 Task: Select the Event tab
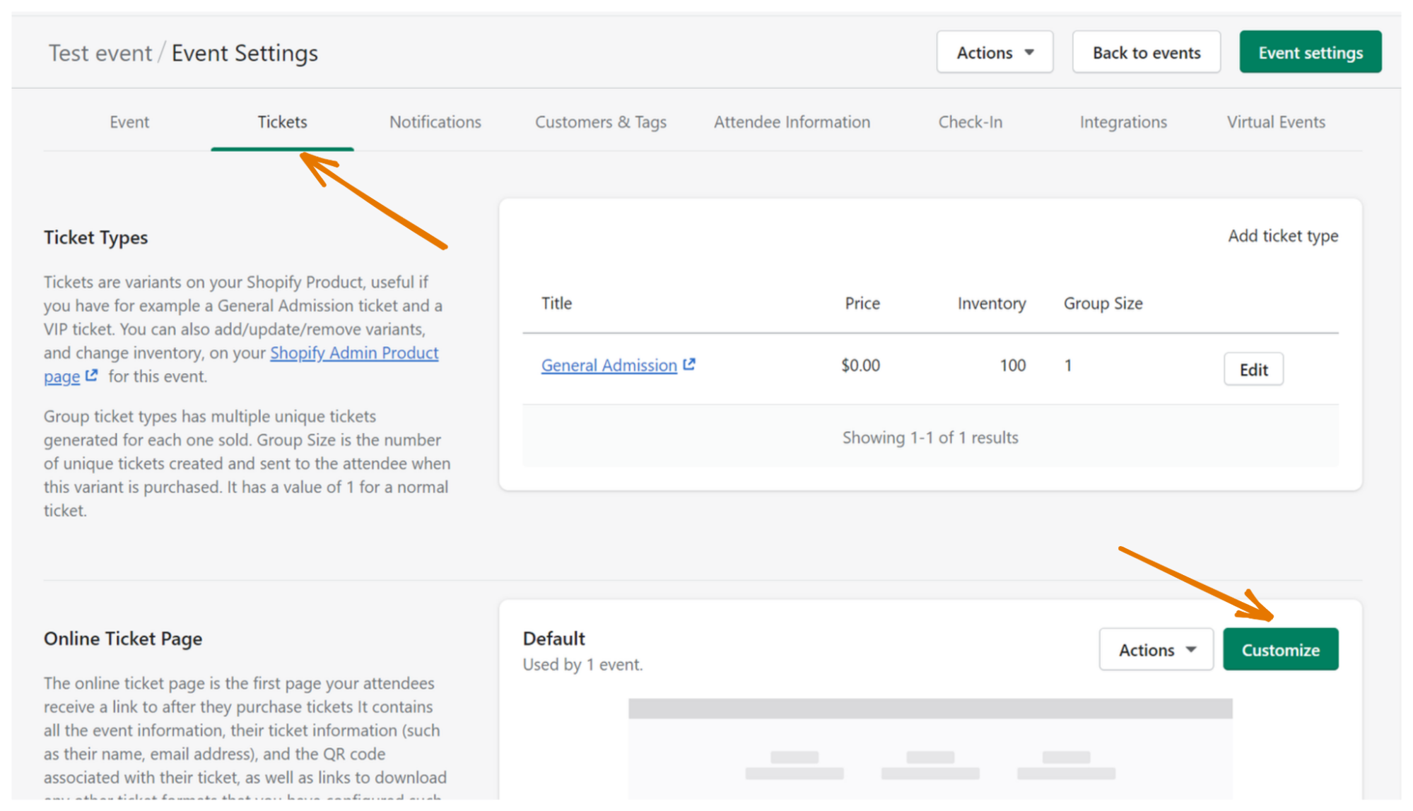pyautogui.click(x=129, y=122)
